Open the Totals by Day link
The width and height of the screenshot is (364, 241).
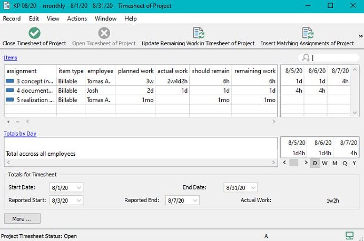point(20,134)
